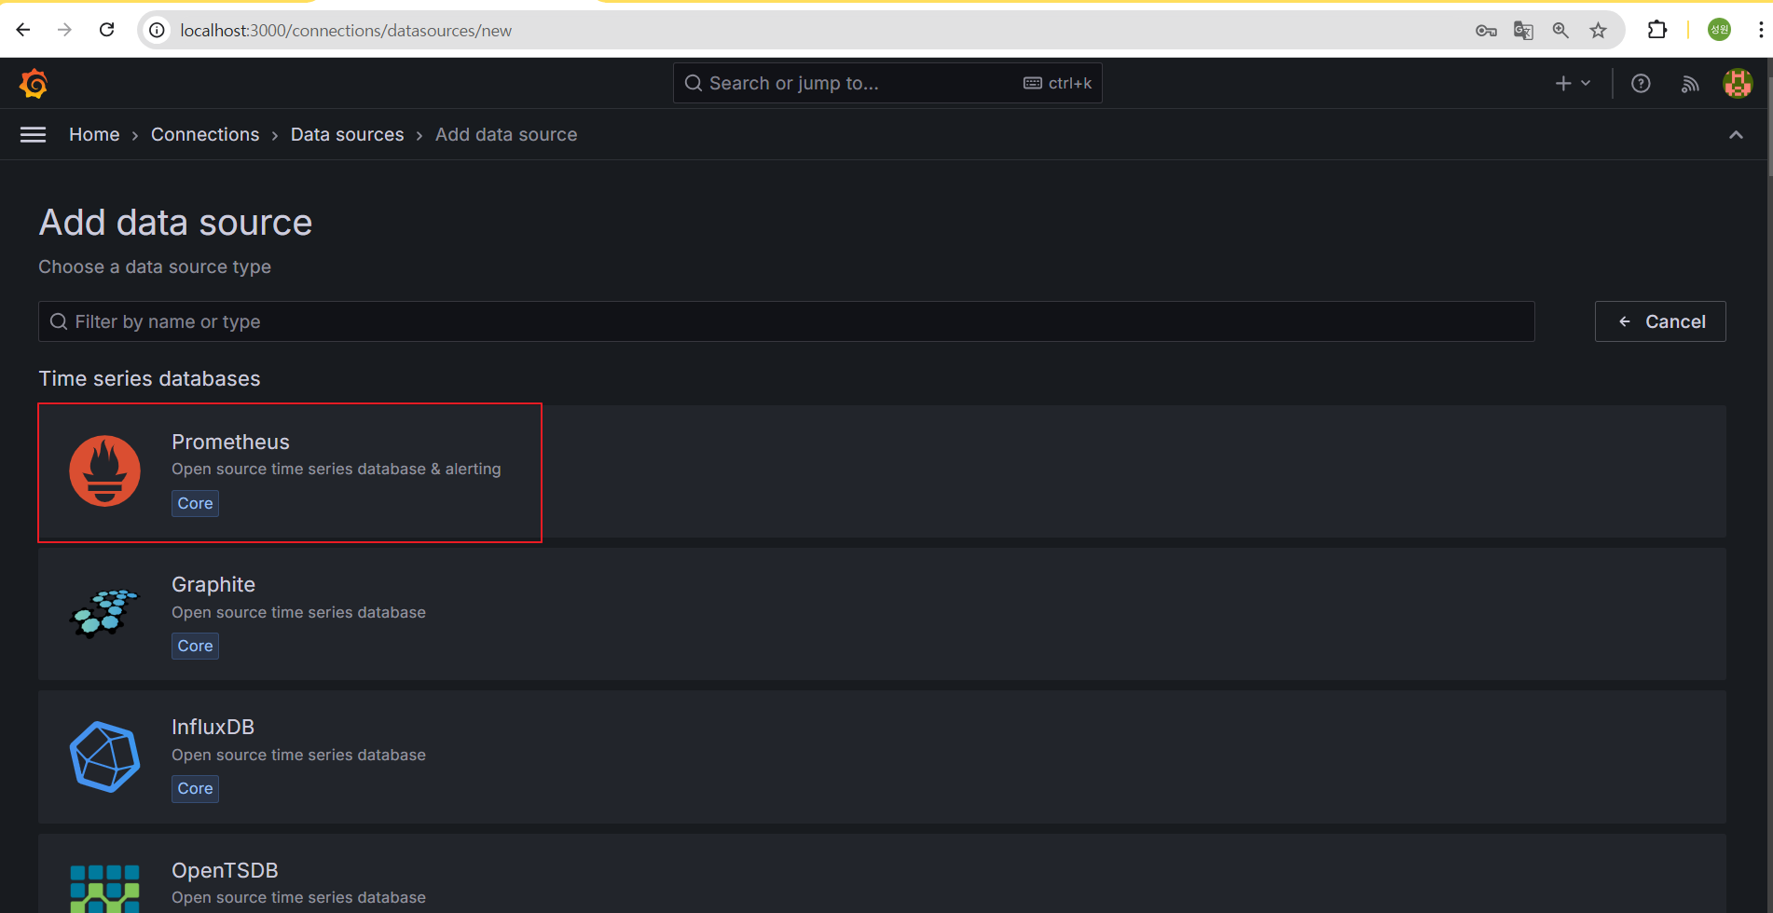Open the Chrome profile avatar
The height and width of the screenshot is (913, 1773).
coord(1719,30)
